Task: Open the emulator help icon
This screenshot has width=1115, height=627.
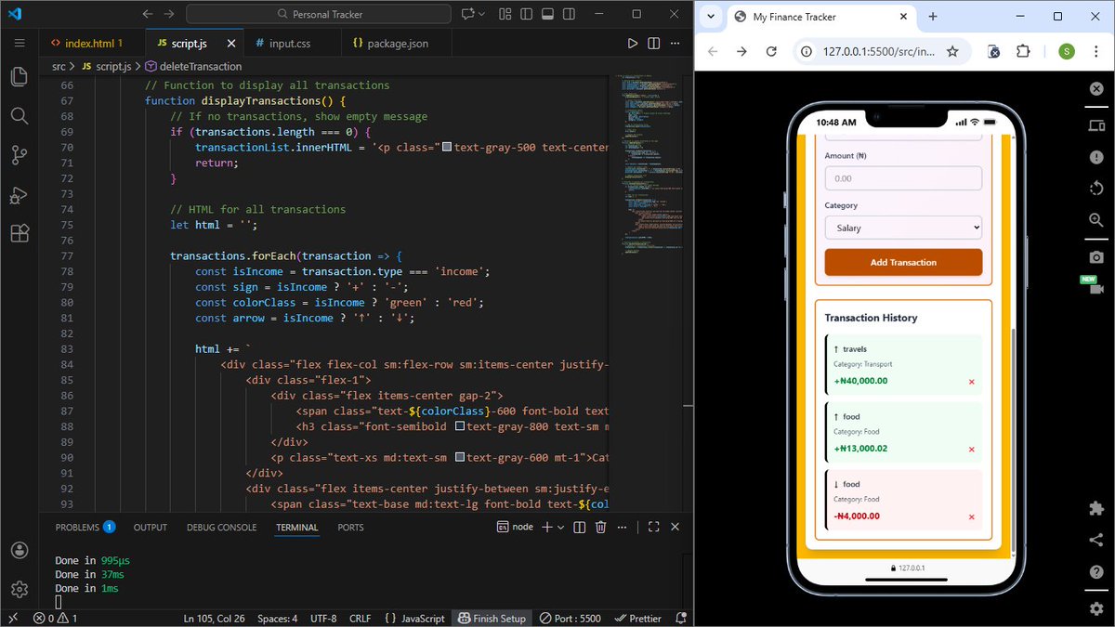Action: pyautogui.click(x=1096, y=572)
